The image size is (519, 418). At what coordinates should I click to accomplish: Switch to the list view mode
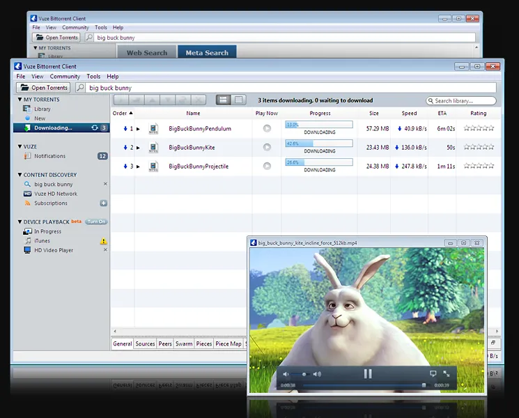point(224,100)
